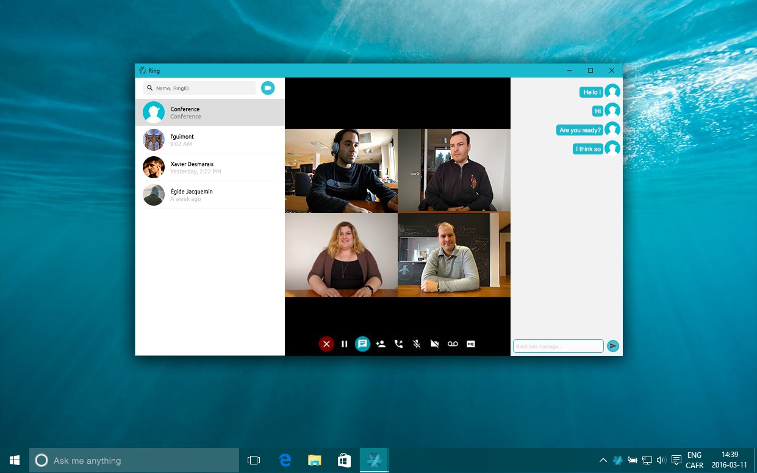Open Égide Jacquemin contact

coord(210,195)
